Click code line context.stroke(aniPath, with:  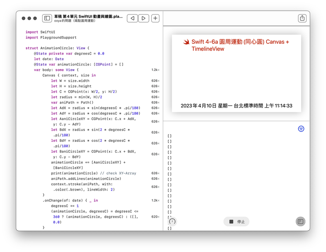tap(83, 187)
